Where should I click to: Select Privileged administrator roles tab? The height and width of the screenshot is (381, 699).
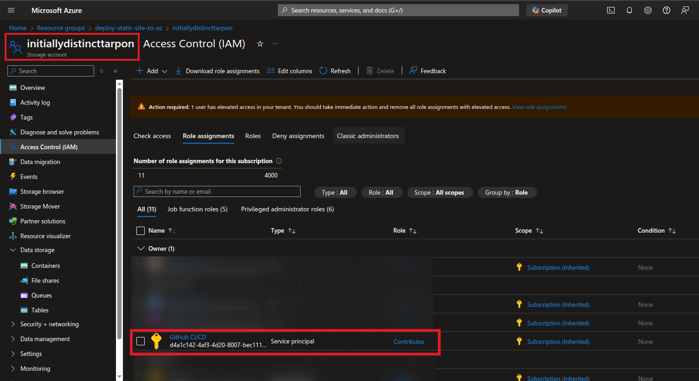[287, 210]
